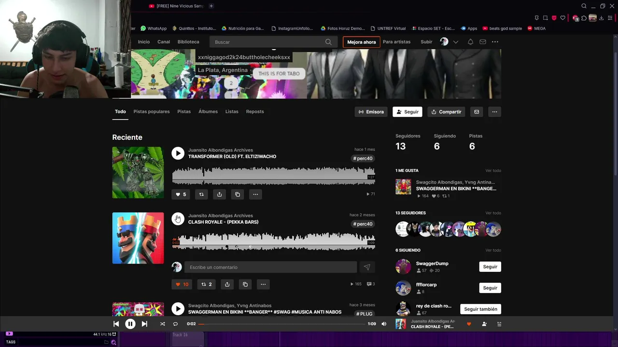The image size is (618, 347).
Task: Open the #PLUG tag
Action: coord(365,314)
